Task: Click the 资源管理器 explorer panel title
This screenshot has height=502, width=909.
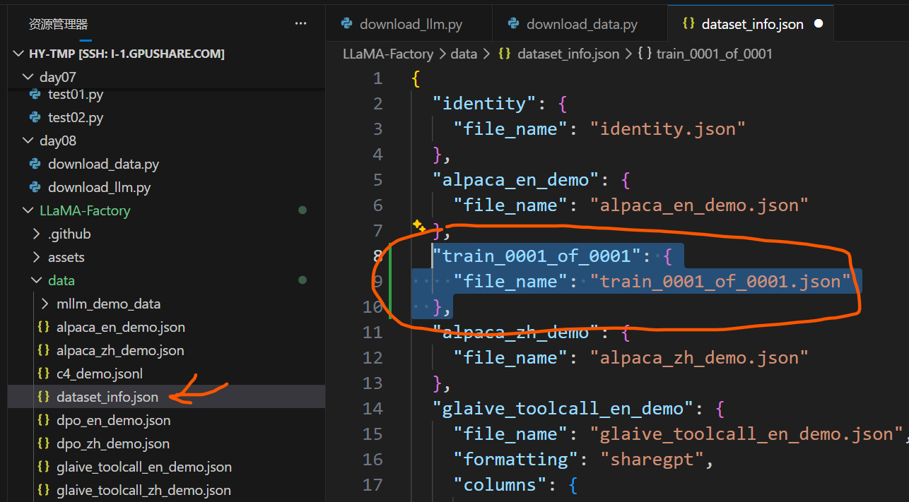Action: tap(58, 24)
